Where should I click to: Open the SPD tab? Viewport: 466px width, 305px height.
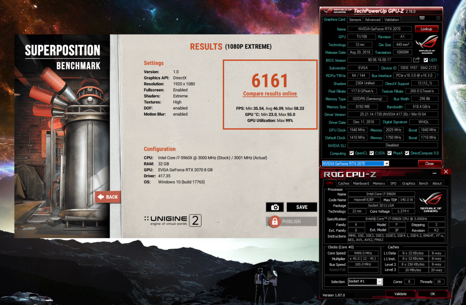pos(393,183)
